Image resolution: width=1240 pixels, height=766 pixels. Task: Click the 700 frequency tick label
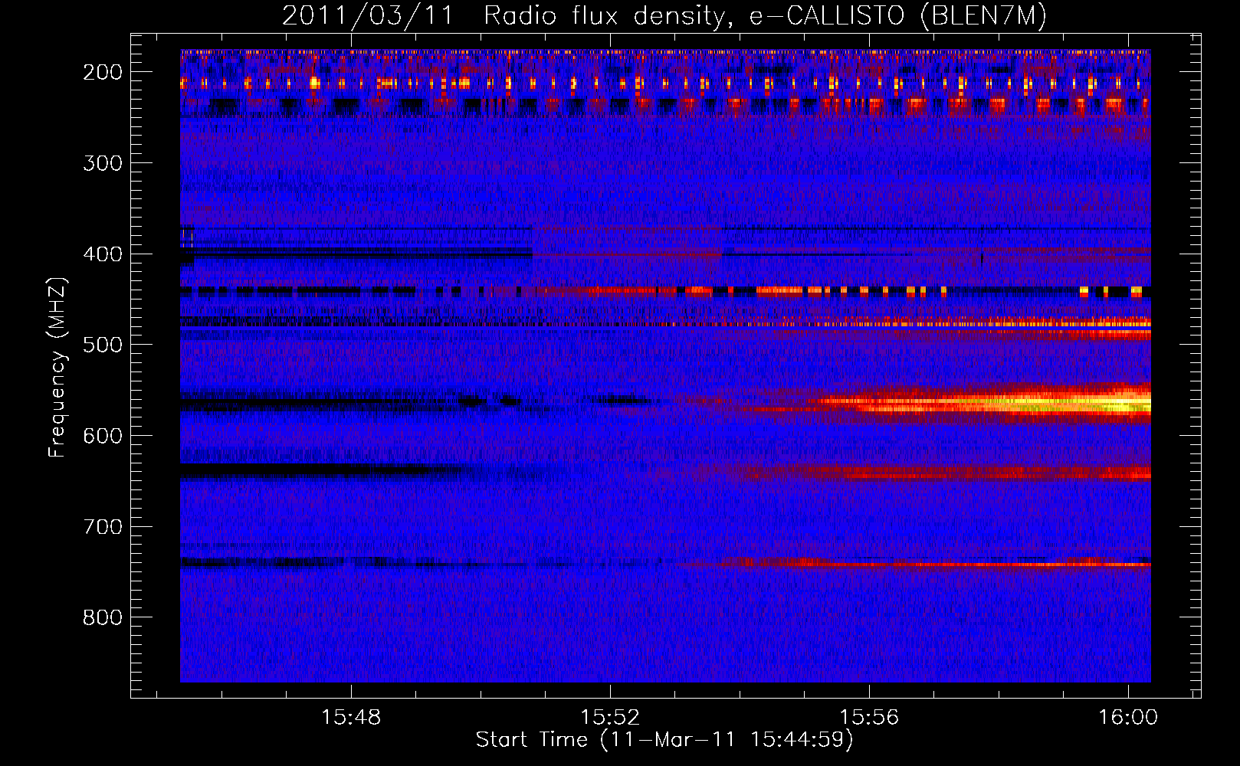(x=103, y=527)
